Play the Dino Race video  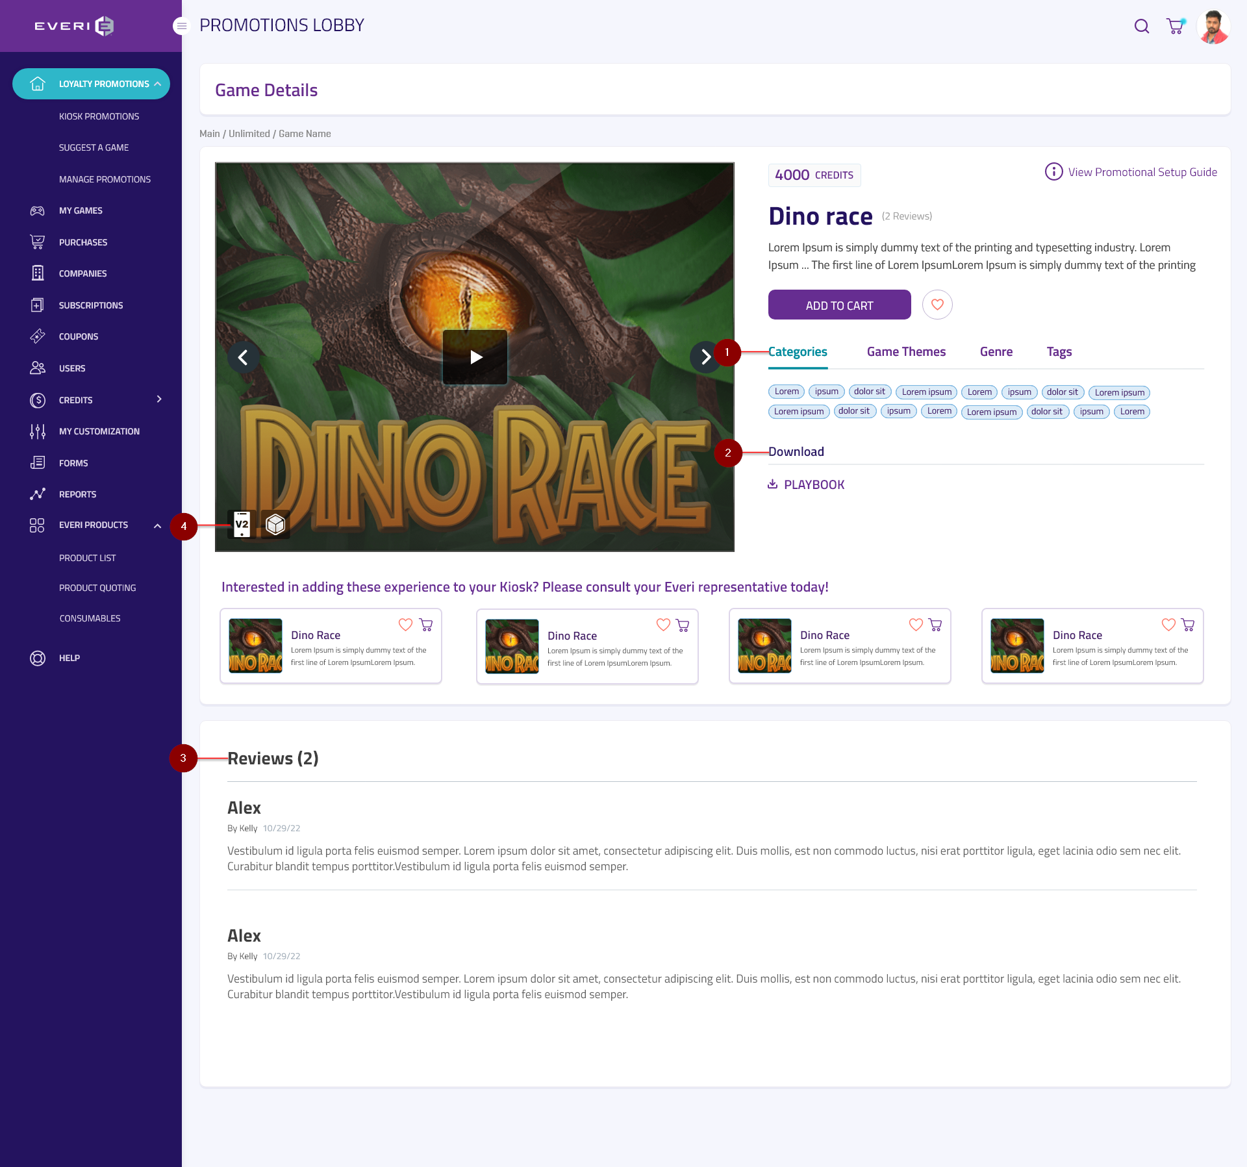click(475, 357)
